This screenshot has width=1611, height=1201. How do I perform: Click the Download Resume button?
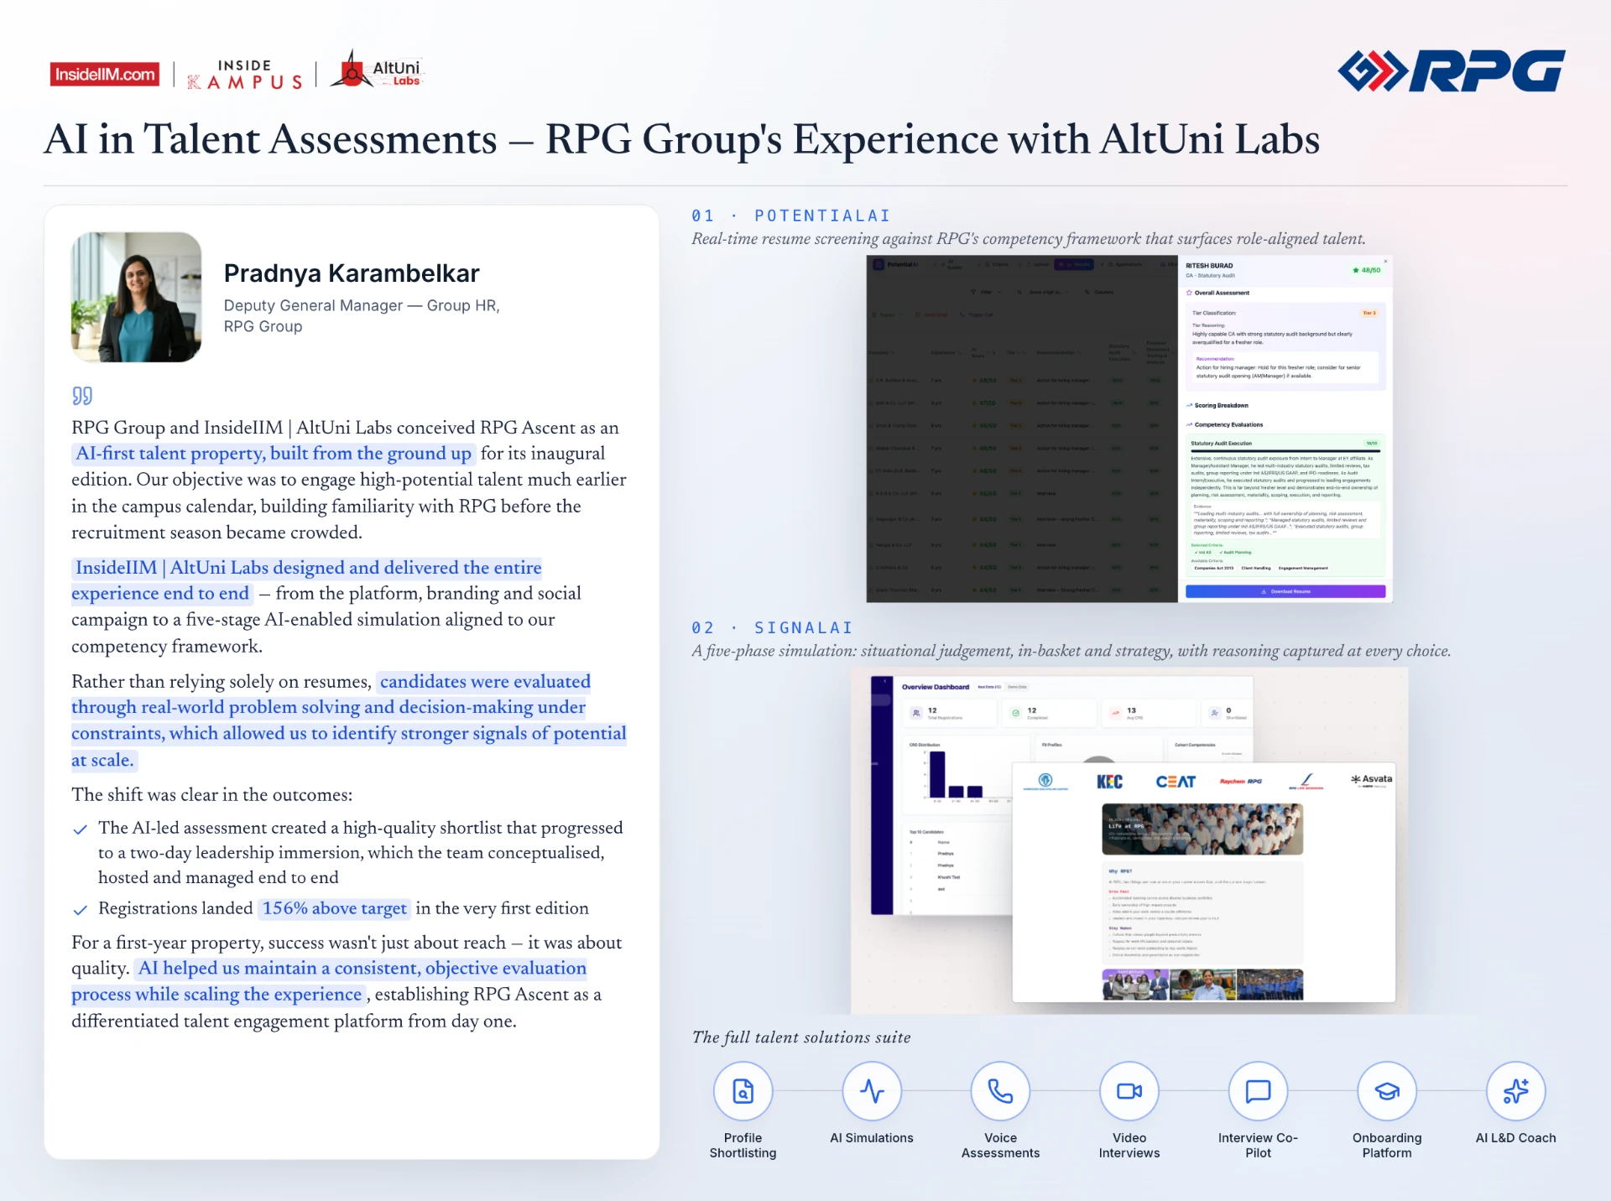pos(1285,591)
